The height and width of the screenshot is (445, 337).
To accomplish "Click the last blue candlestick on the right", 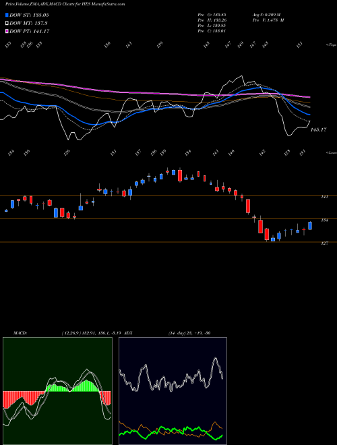I will (310, 226).
